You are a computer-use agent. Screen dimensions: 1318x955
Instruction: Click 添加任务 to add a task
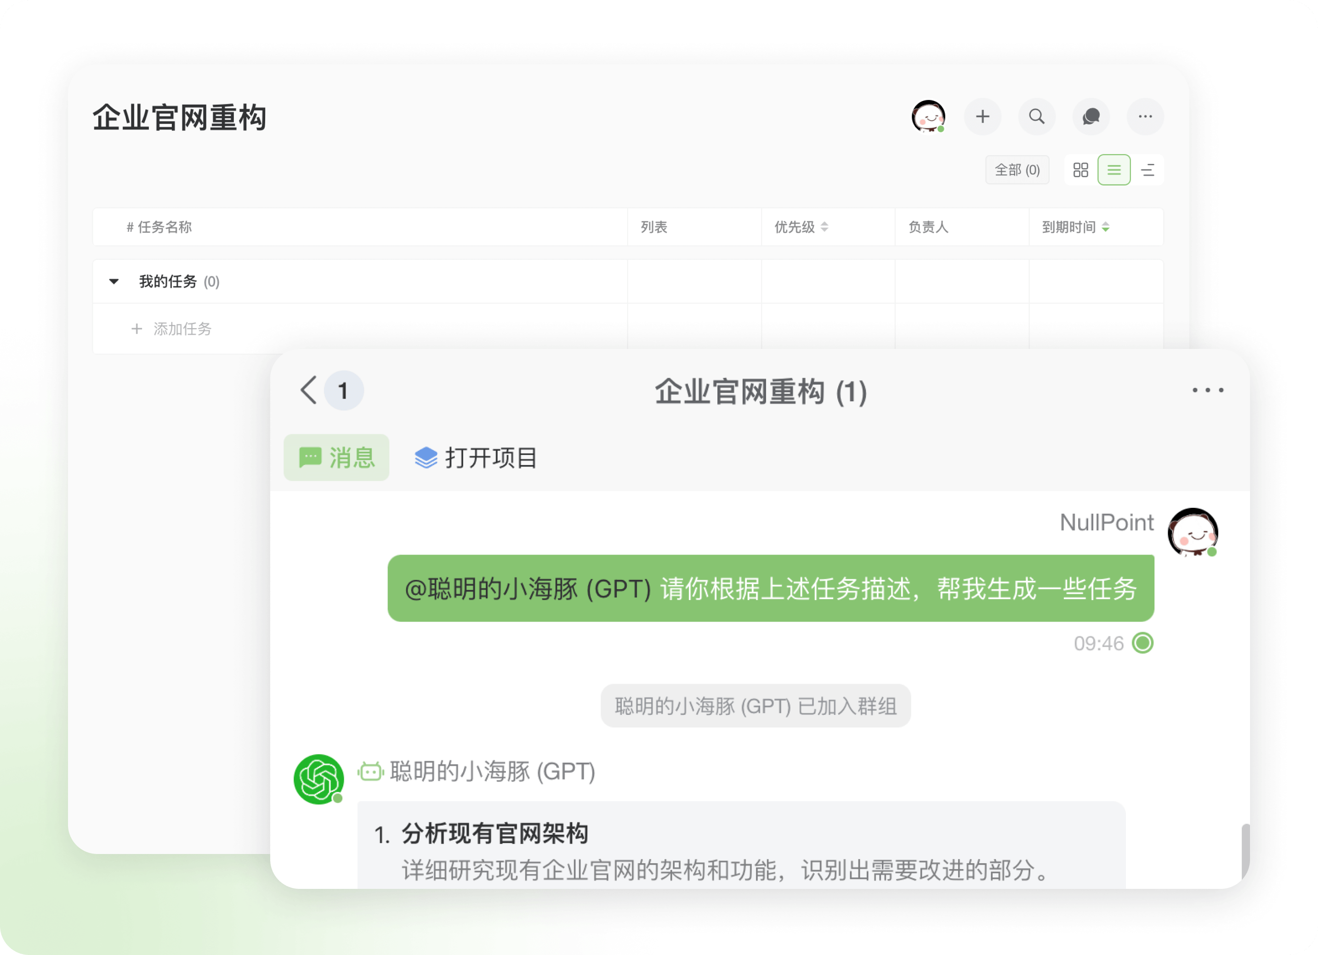click(182, 329)
